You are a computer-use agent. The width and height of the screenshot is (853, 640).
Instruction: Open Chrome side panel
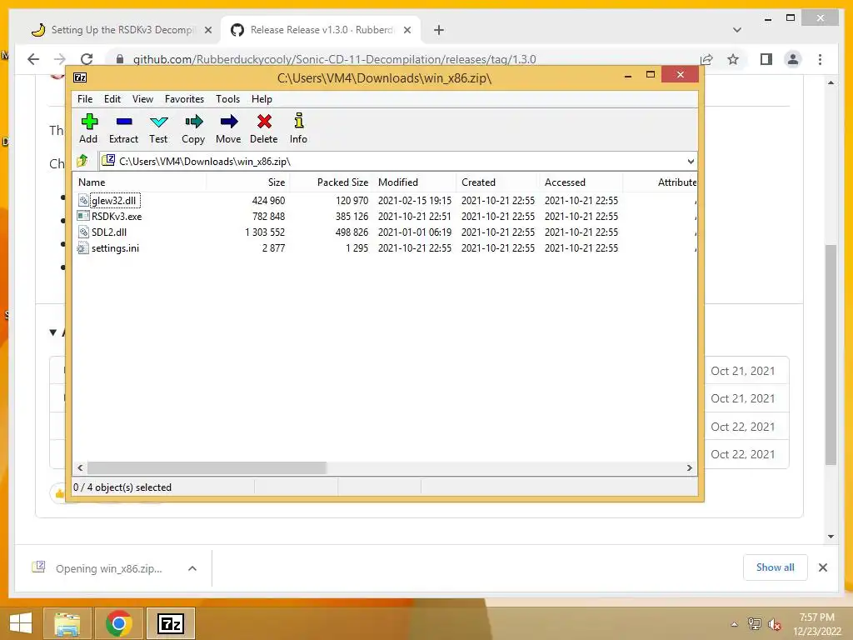click(x=766, y=59)
